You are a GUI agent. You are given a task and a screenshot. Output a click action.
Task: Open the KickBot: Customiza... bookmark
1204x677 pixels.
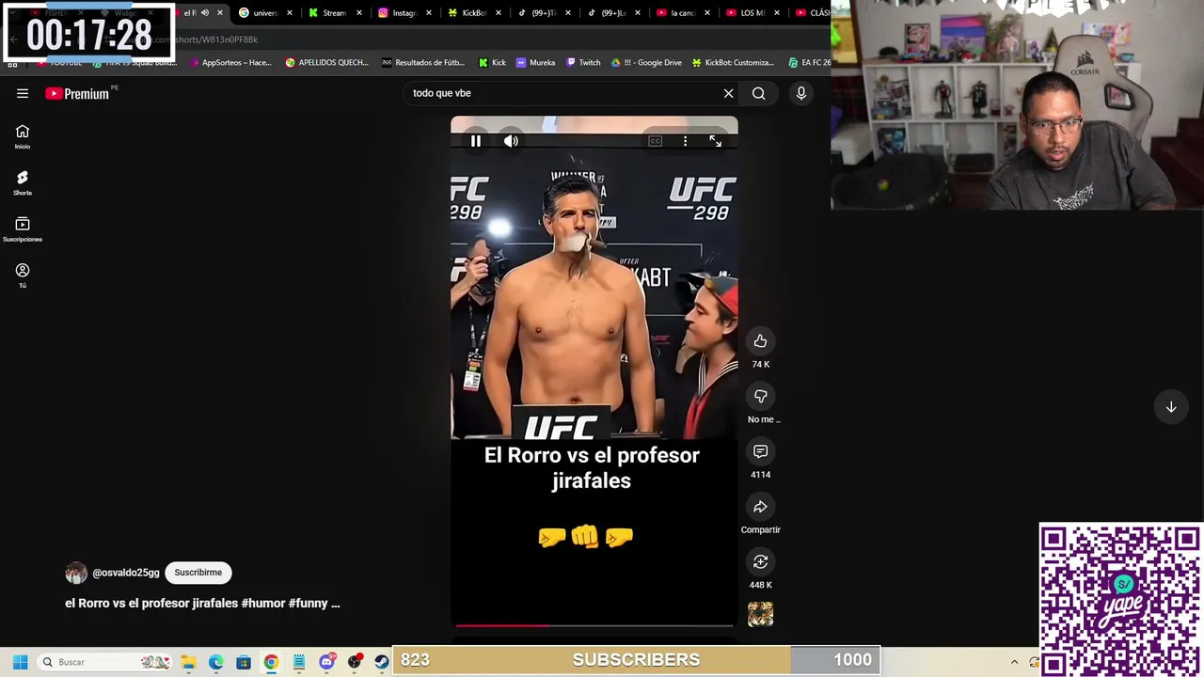point(733,63)
